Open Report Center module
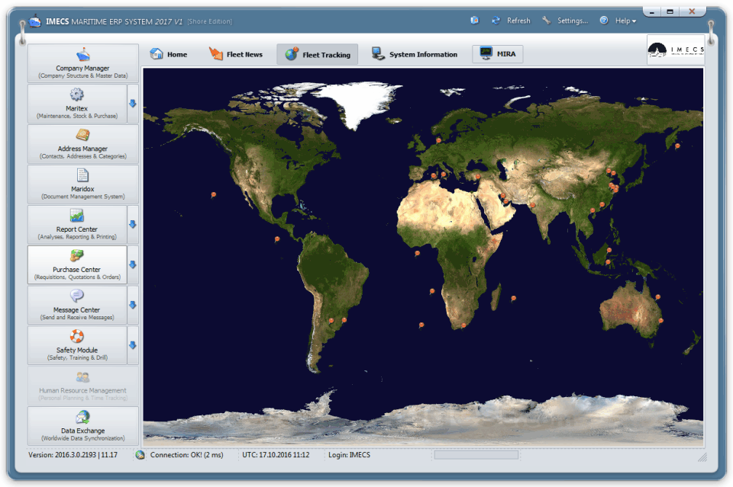Viewport: 733px width, 487px height. point(77,224)
